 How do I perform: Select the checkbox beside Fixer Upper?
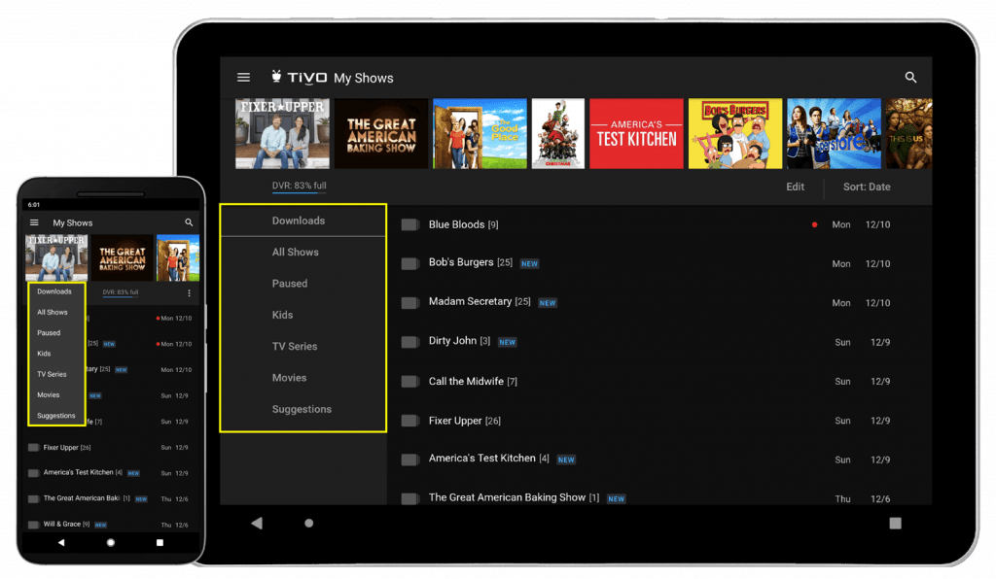click(x=409, y=421)
